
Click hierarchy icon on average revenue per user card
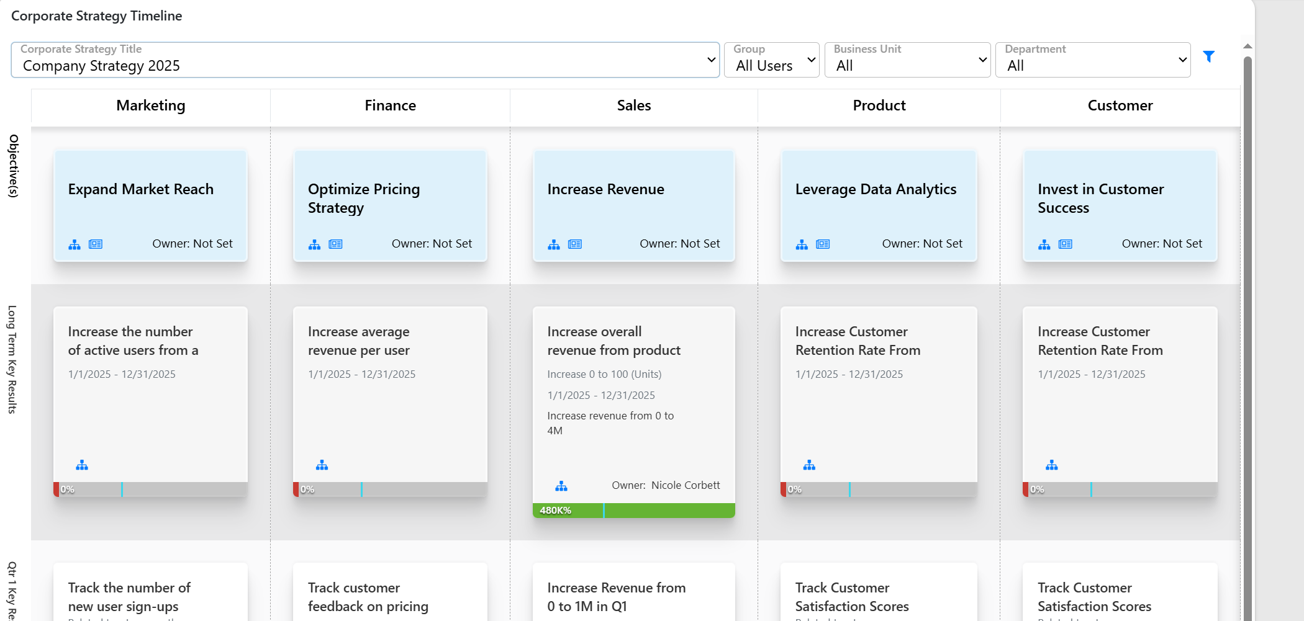coord(322,465)
